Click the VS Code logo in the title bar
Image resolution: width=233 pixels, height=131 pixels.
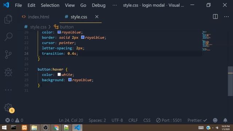click(x=6, y=5)
